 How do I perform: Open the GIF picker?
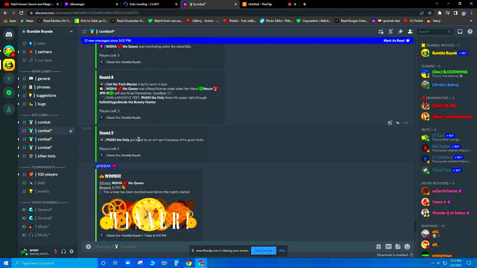[388, 246]
